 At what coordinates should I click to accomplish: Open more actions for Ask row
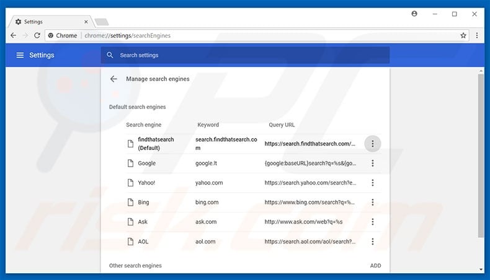tap(373, 222)
